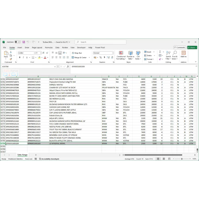
Task: Click the Paste clipboard icon
Action: (6, 53)
